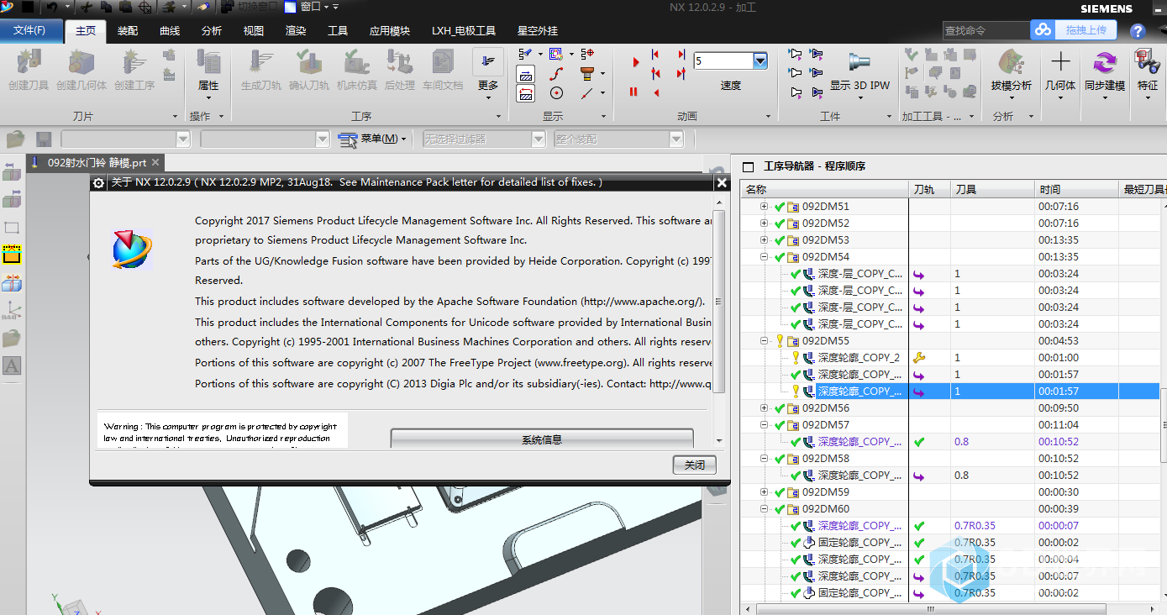The image size is (1167, 615).
Task: Open the File (文件(F)) menu
Action: pyautogui.click(x=30, y=30)
